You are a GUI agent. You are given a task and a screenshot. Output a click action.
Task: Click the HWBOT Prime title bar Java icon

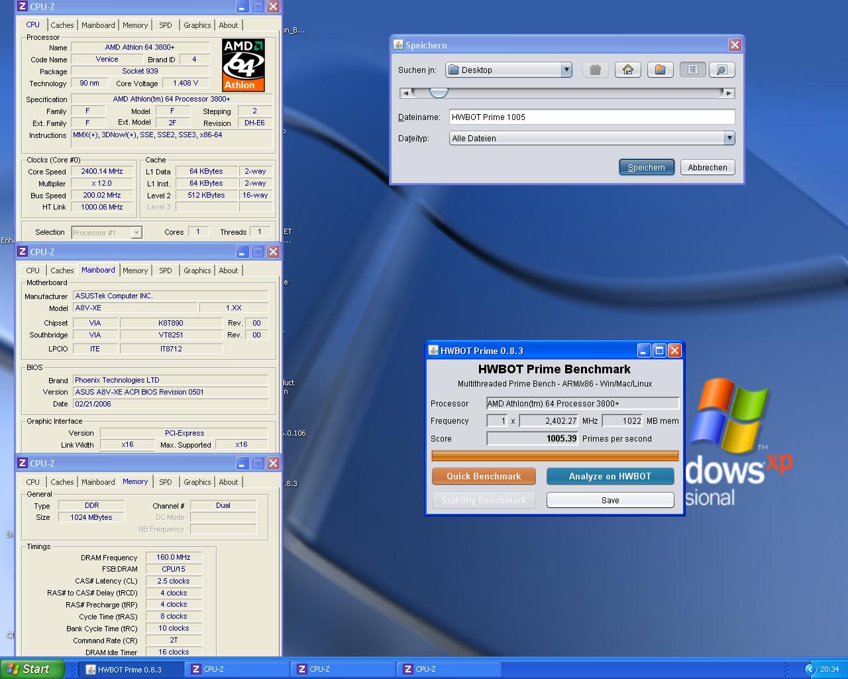click(x=433, y=350)
